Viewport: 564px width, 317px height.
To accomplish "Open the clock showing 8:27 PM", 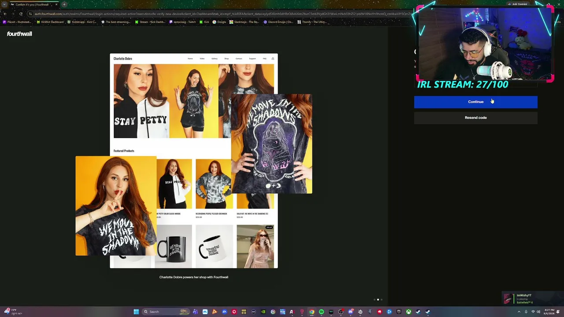I will coord(549,312).
